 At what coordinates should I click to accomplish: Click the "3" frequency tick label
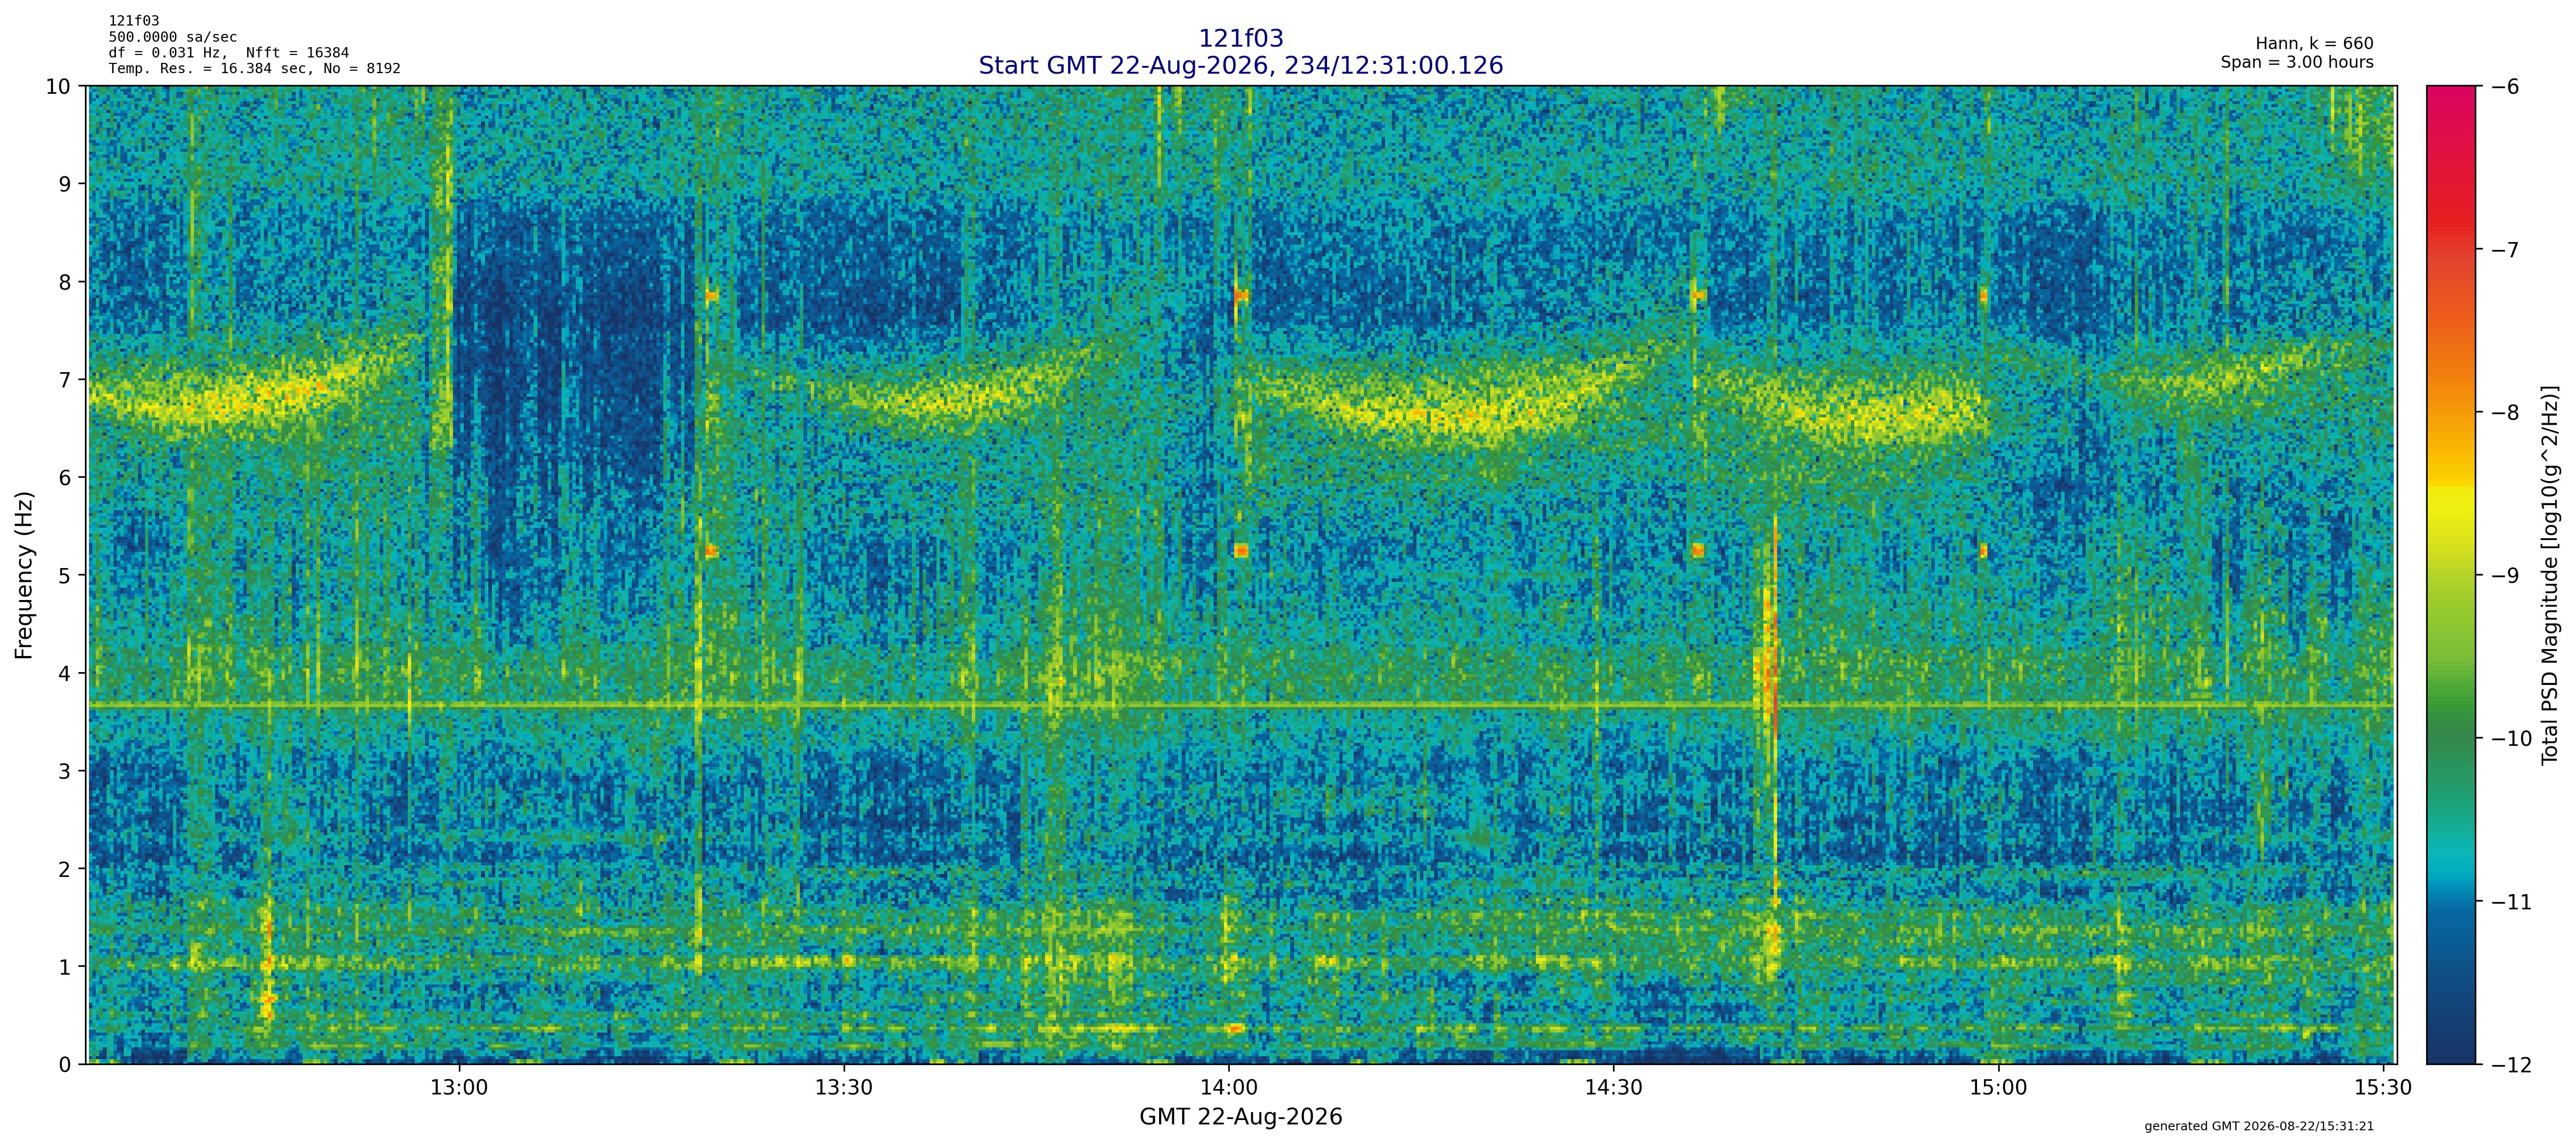coord(65,772)
